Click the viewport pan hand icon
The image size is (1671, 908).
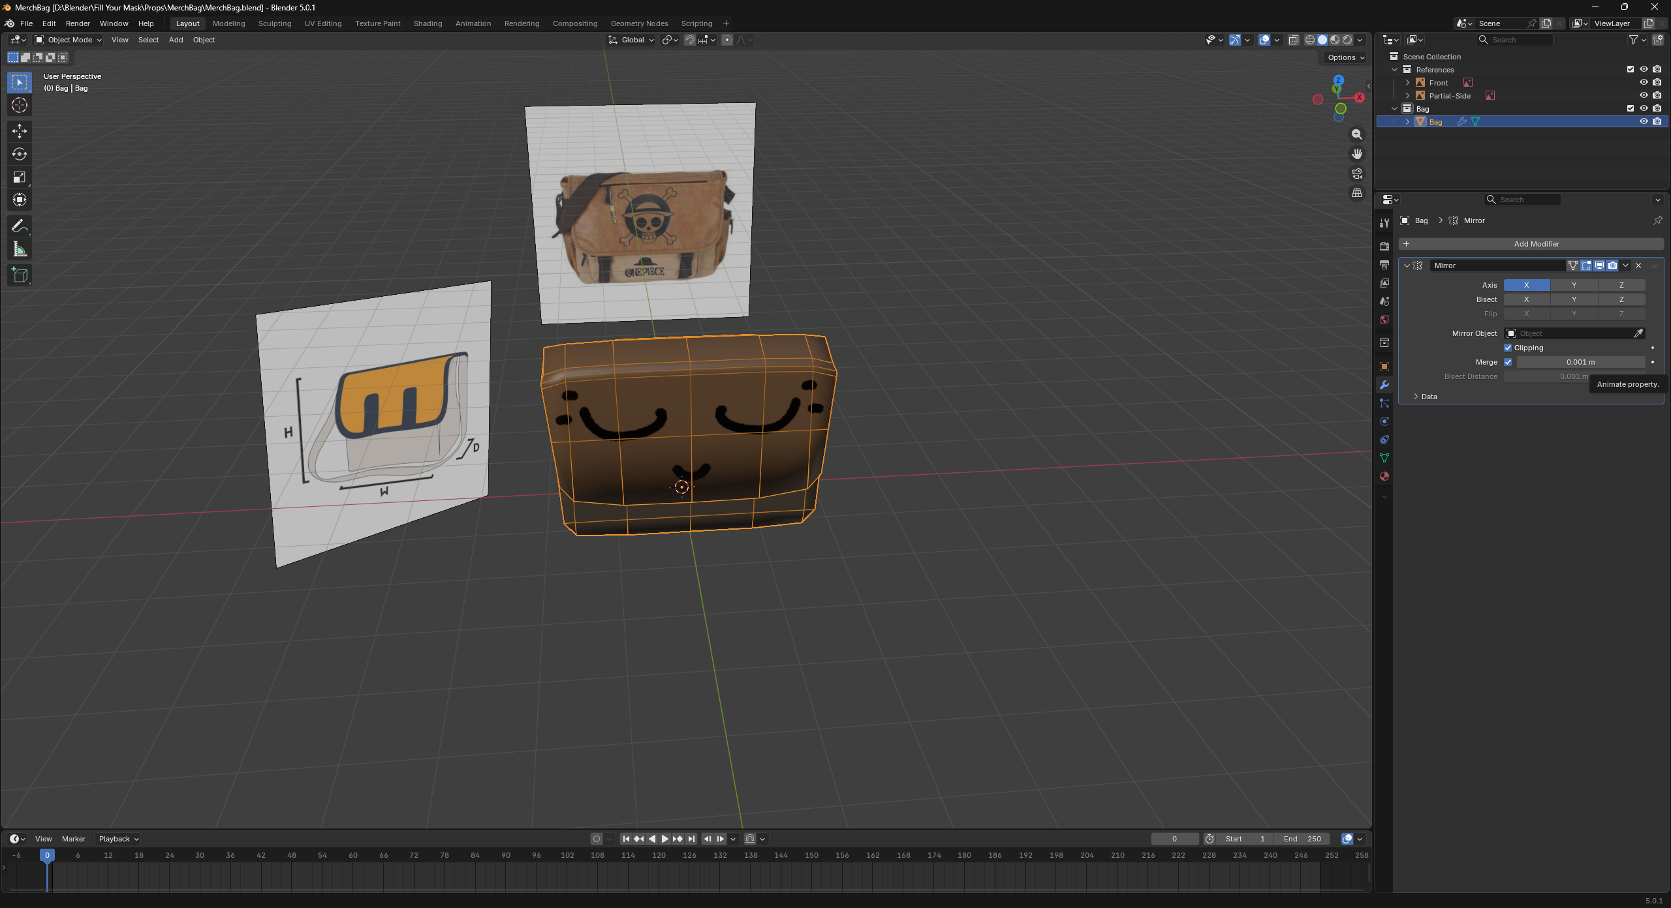(1357, 154)
